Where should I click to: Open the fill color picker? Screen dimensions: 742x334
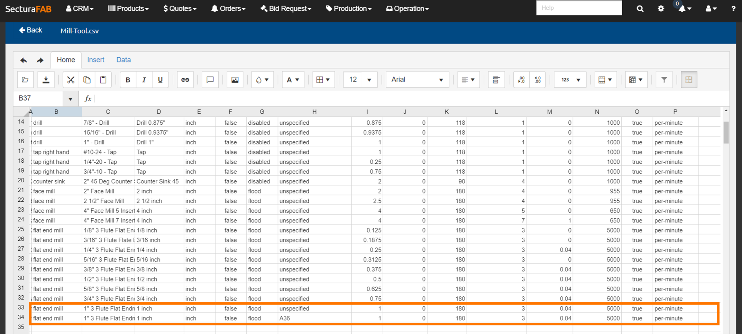point(262,80)
